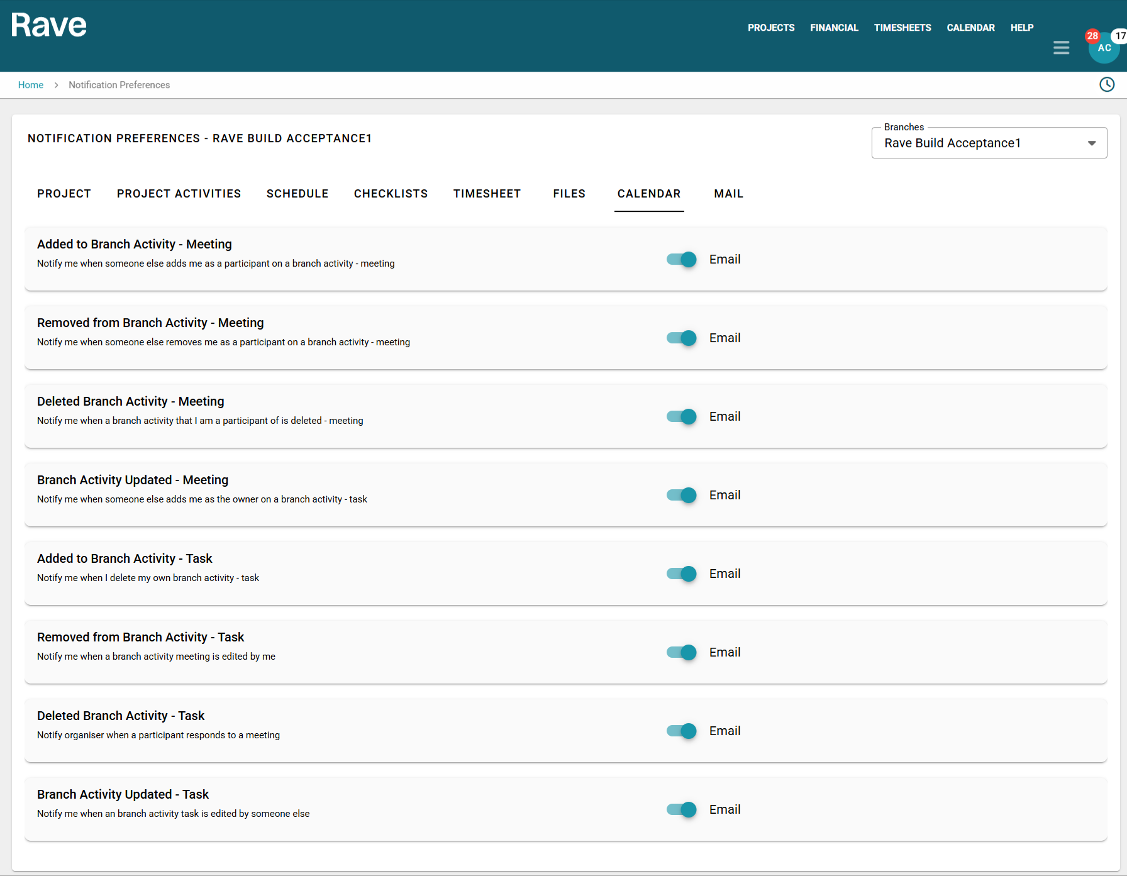
Task: Click the breadcrumb chevron separator
Action: pyautogui.click(x=56, y=85)
